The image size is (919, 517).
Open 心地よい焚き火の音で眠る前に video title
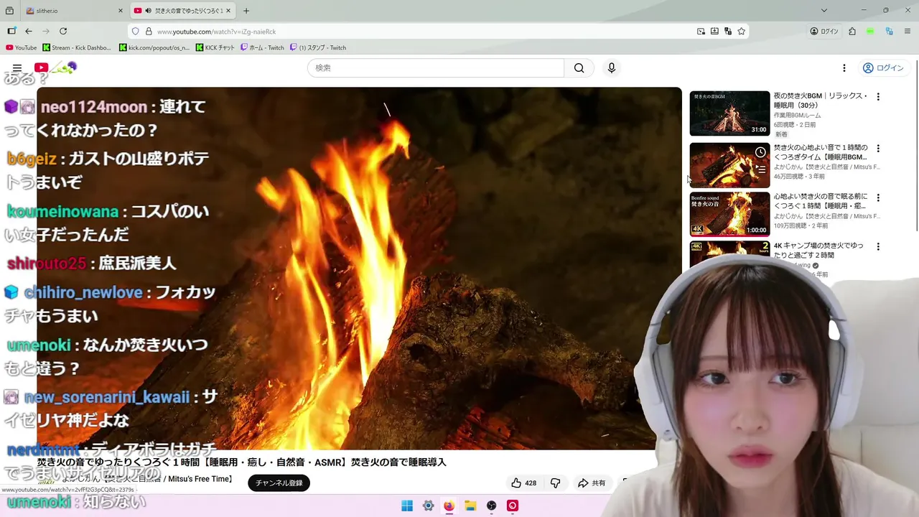coord(821,201)
